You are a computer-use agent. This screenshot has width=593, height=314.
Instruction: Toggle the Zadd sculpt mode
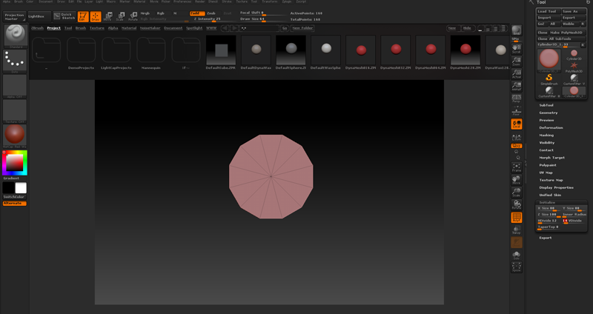[x=197, y=13]
